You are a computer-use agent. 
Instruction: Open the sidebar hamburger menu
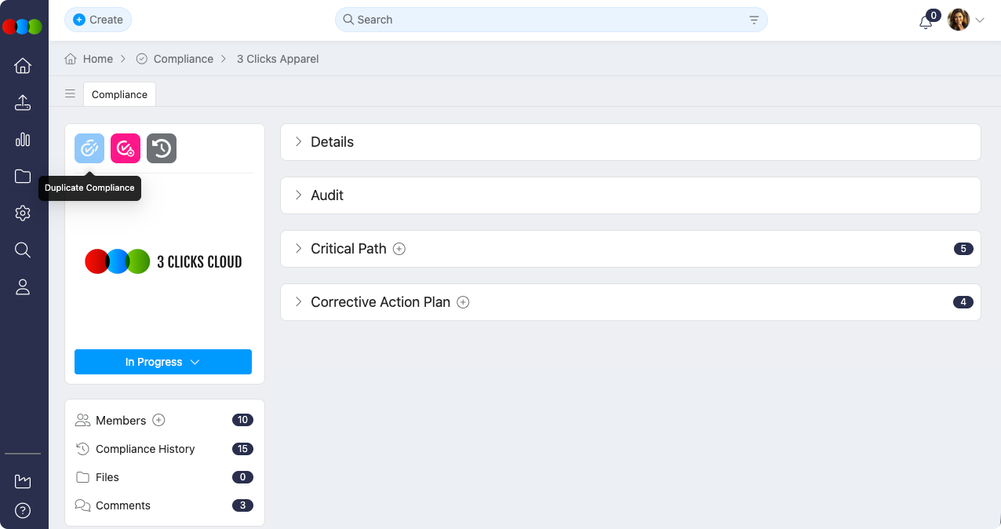click(70, 93)
